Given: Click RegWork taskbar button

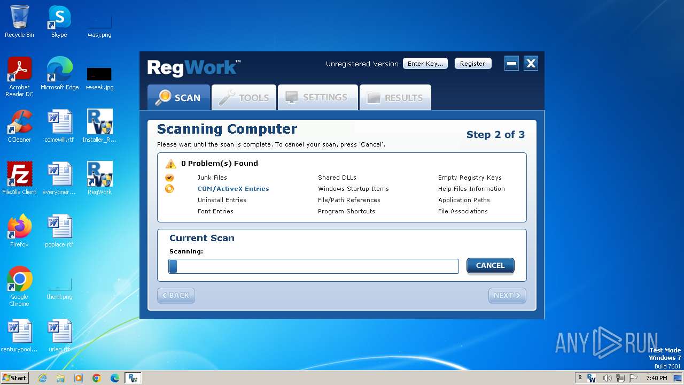Looking at the screenshot, I should [x=133, y=378].
